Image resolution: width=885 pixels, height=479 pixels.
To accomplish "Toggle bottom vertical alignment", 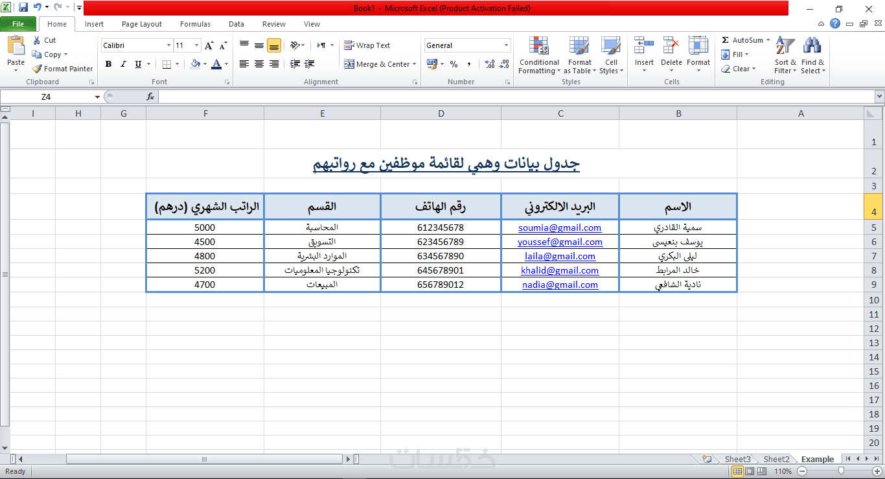I will coord(274,45).
